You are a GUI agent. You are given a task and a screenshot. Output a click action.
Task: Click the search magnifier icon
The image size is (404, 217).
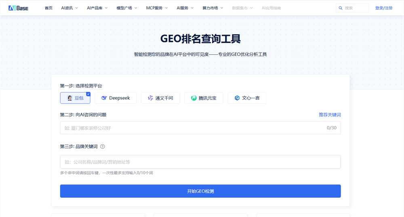coord(341,8)
